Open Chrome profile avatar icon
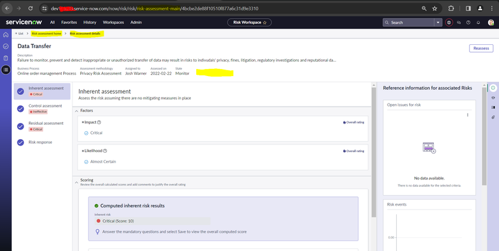The image size is (499, 251). [480, 8]
